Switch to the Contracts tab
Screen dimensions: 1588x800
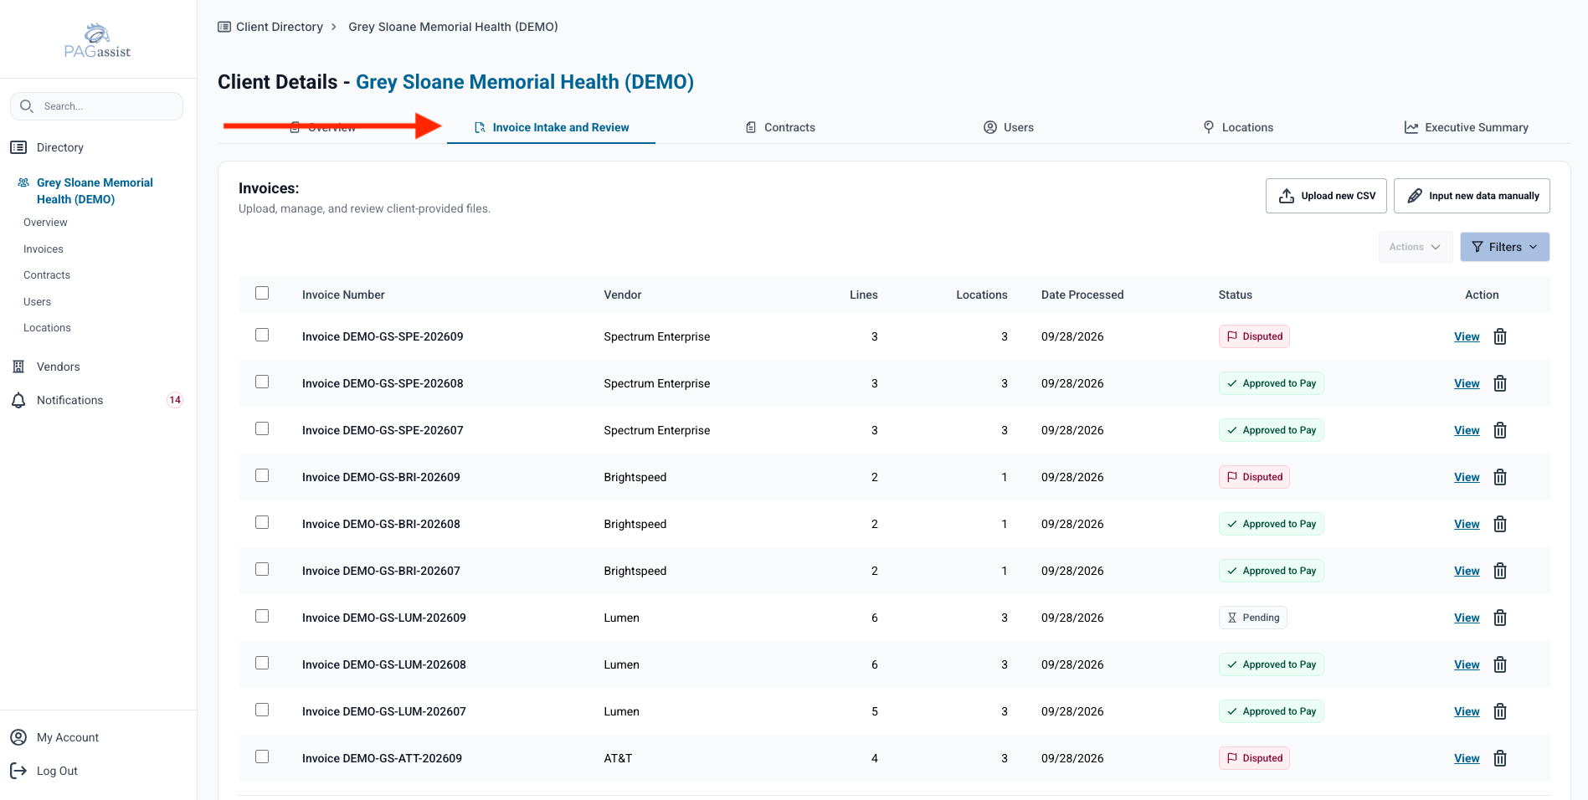coord(780,127)
